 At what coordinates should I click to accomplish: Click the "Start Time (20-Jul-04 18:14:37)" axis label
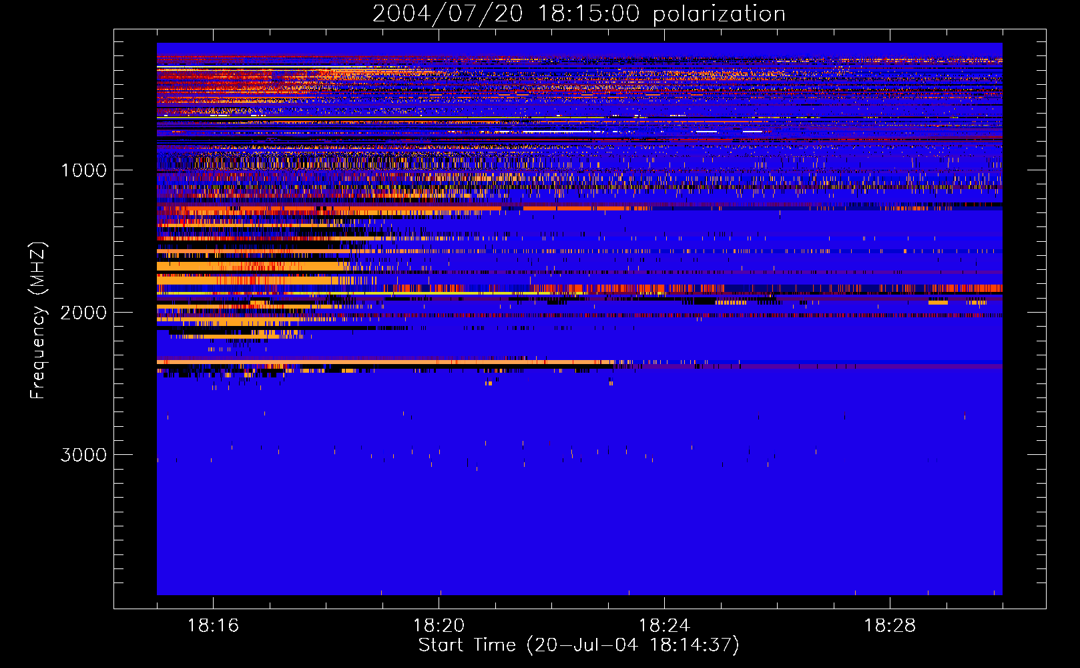tap(579, 645)
